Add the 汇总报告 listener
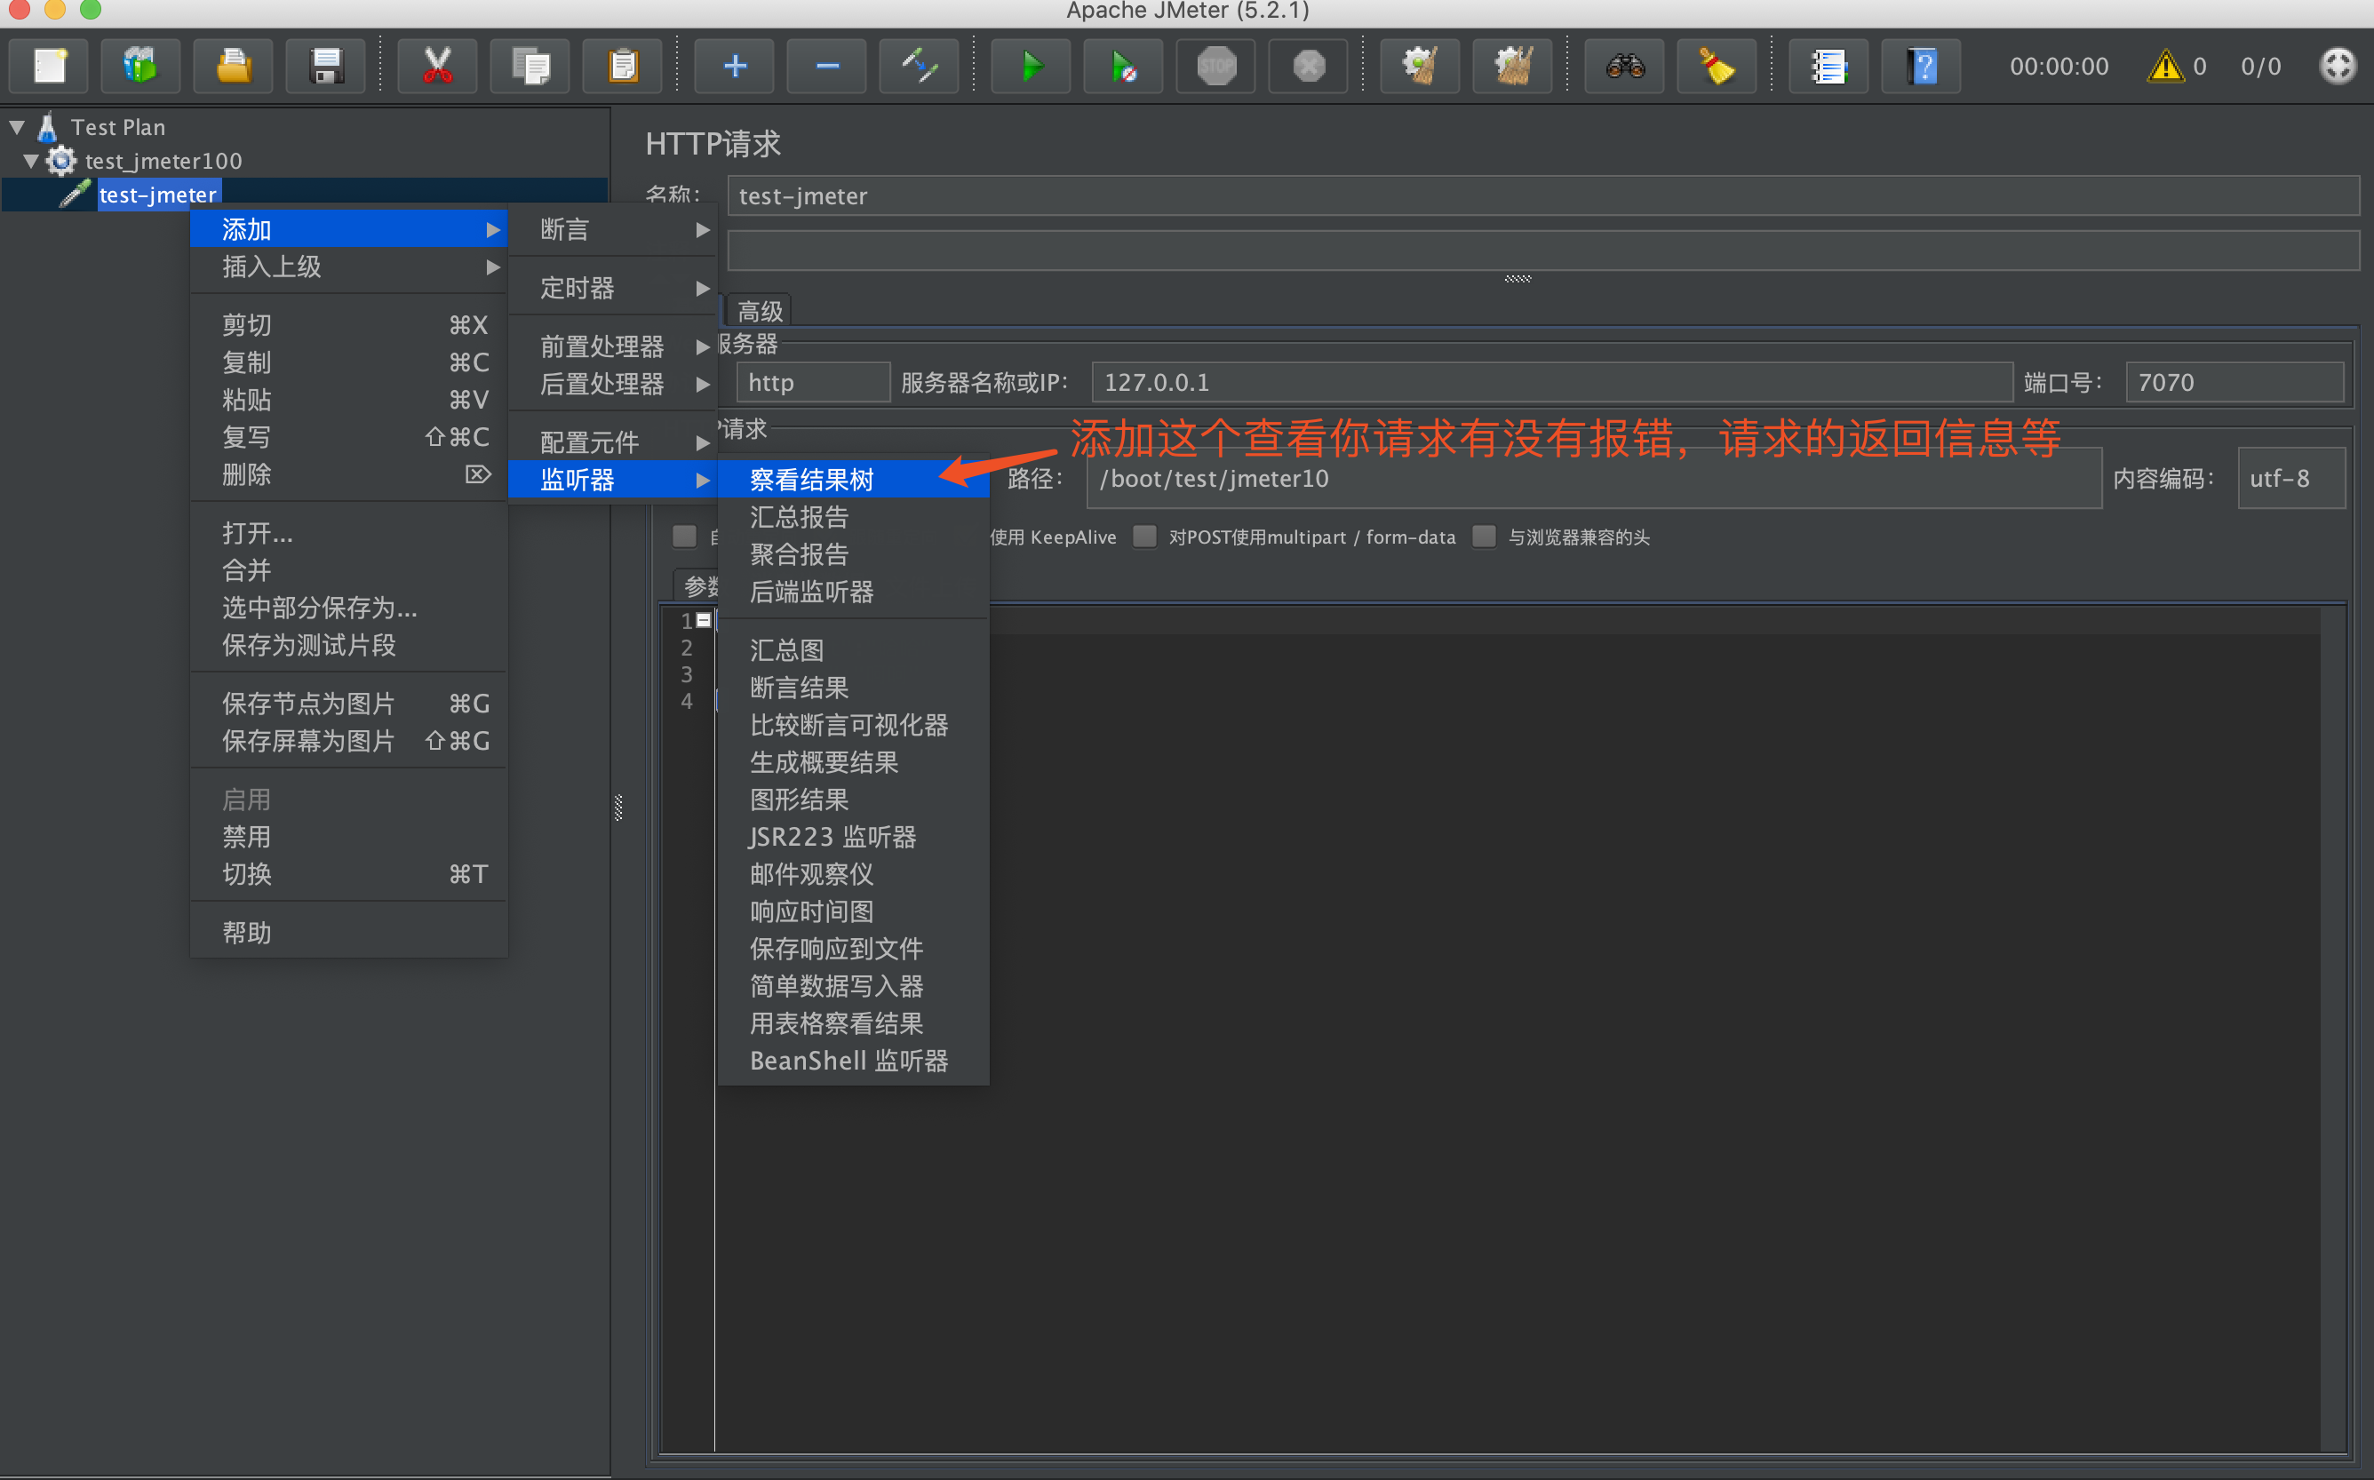This screenshot has width=2374, height=1480. tap(854, 517)
